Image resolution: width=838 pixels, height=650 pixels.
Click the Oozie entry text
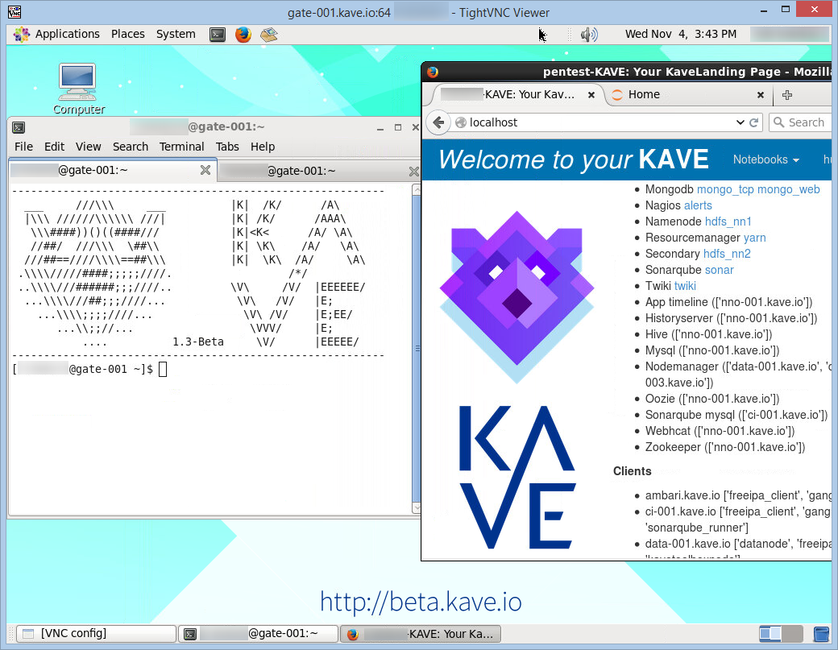pyautogui.click(x=712, y=399)
